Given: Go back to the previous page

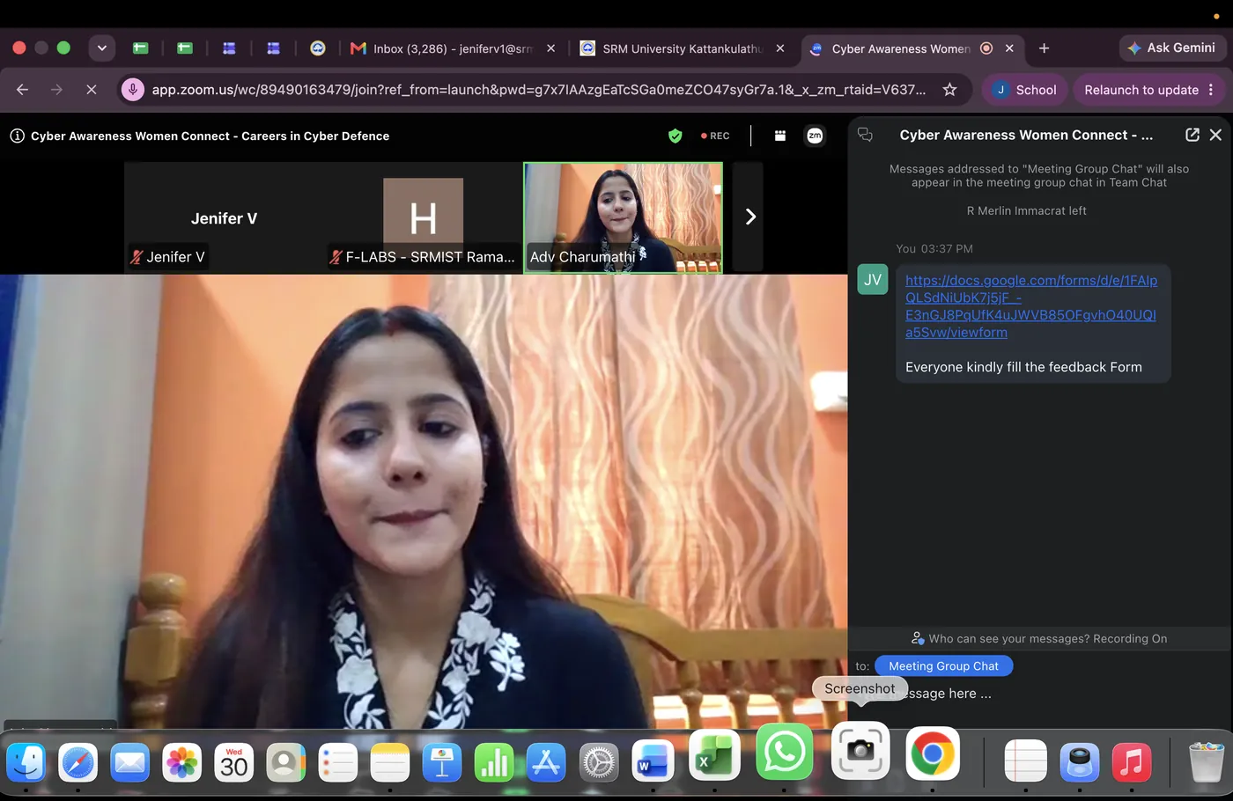Looking at the screenshot, I should (x=23, y=90).
